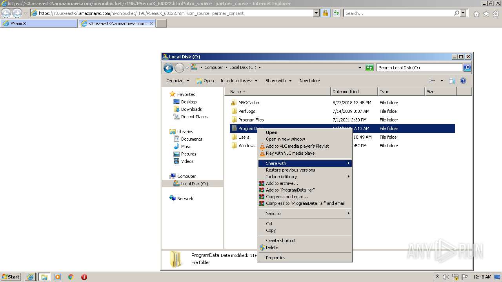
Task: Open Internet Explorer from taskbar
Action: 30,277
